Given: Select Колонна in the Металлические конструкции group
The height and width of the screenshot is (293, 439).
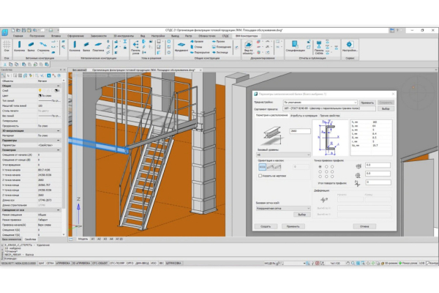Looking at the screenshot, I should [x=75, y=46].
